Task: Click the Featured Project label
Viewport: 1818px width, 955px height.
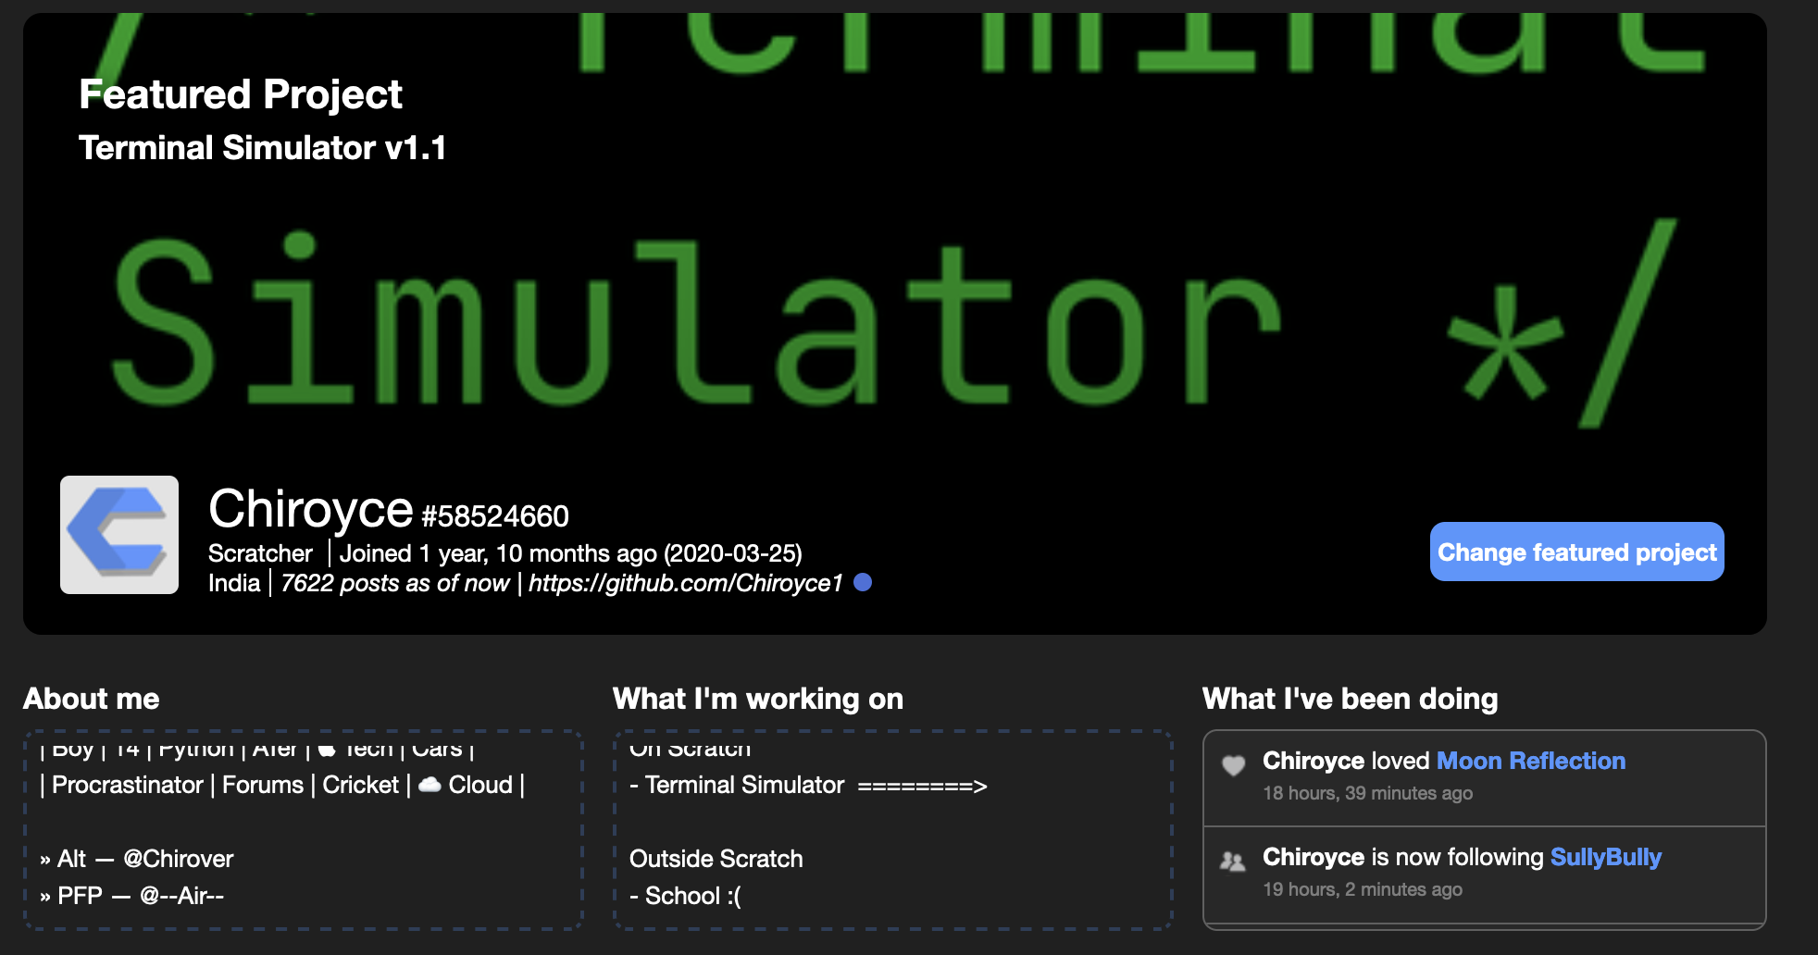Action: click(x=241, y=93)
